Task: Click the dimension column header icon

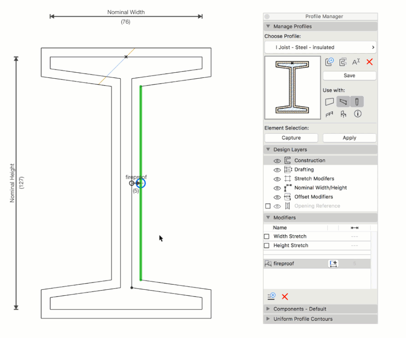Action: (354, 228)
